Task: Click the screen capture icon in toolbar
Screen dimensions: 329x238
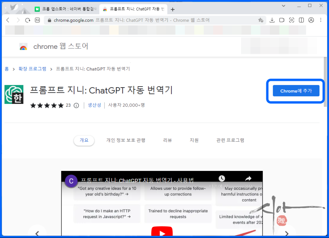Action: [292, 20]
